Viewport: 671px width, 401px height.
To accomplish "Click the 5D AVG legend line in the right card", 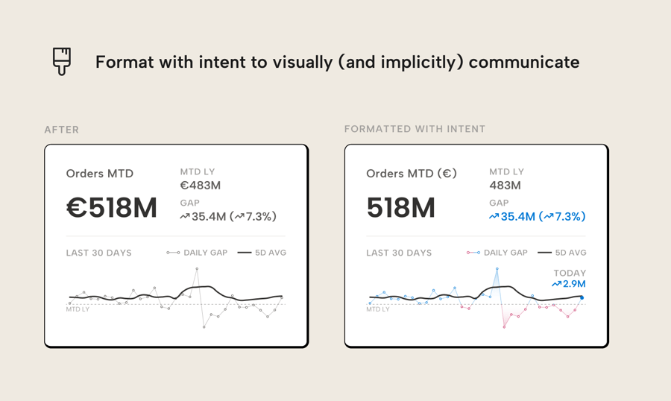I will [544, 253].
